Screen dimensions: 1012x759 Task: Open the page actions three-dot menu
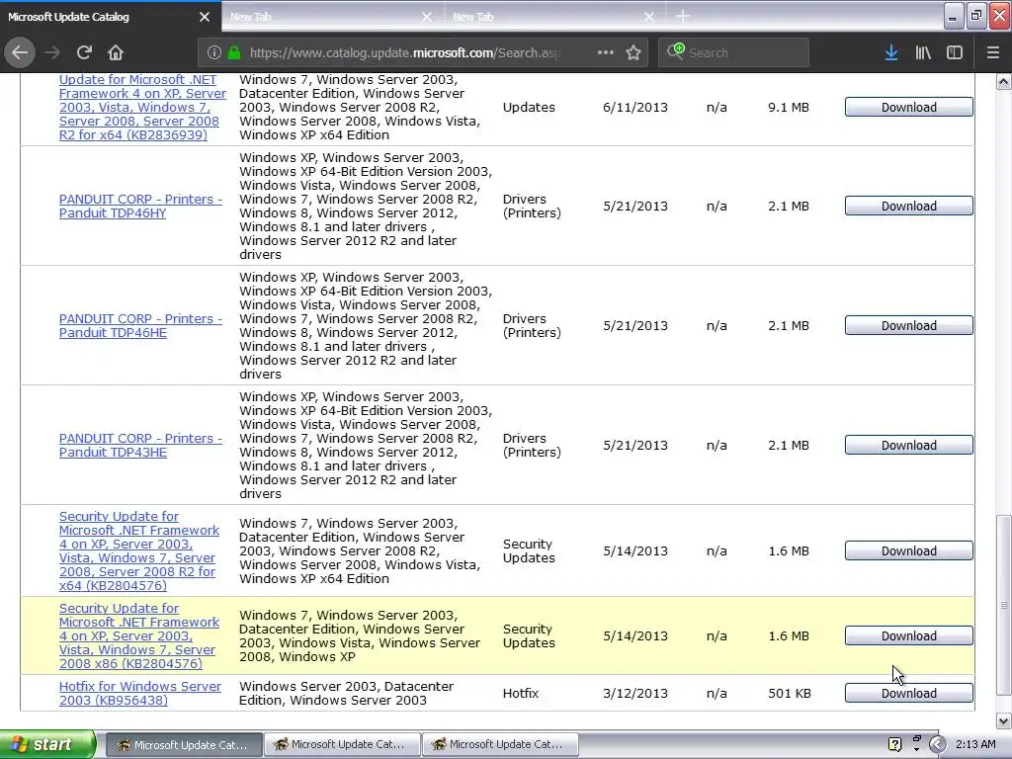click(x=606, y=52)
